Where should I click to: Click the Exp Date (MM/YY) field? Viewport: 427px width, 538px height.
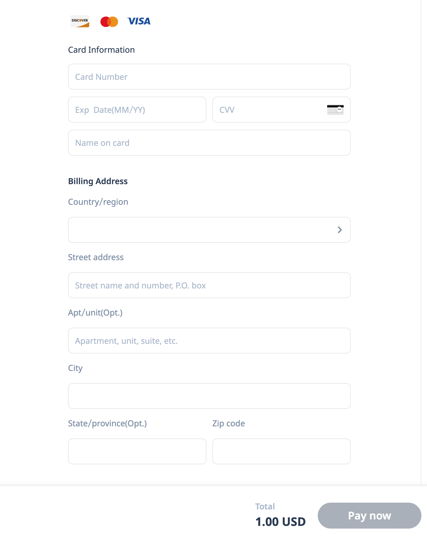click(137, 110)
